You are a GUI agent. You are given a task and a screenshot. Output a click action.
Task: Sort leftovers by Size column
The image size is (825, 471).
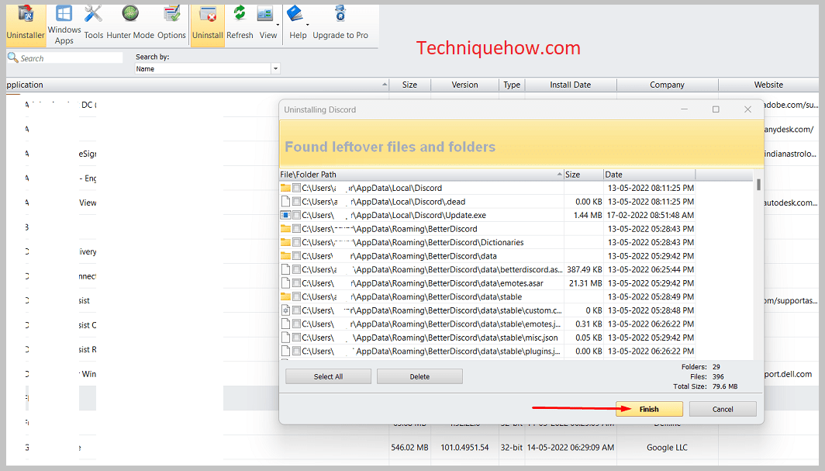pos(584,174)
